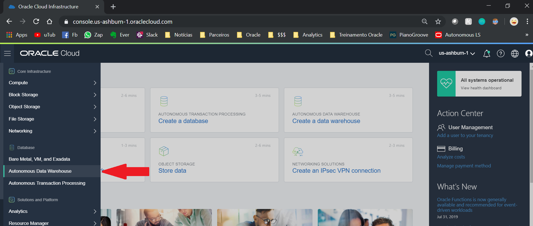Open the browser zoom magnifier icon
This screenshot has width=533, height=226.
[425, 21]
